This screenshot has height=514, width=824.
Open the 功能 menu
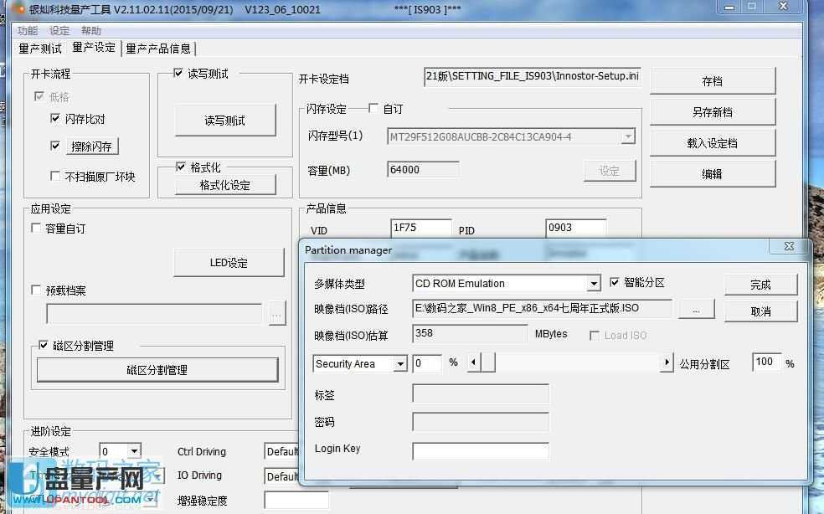coord(26,30)
